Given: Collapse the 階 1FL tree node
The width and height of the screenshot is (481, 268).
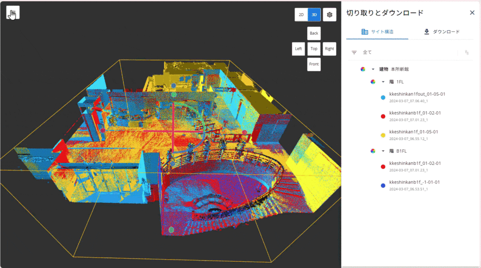Looking at the screenshot, I should coord(383,82).
